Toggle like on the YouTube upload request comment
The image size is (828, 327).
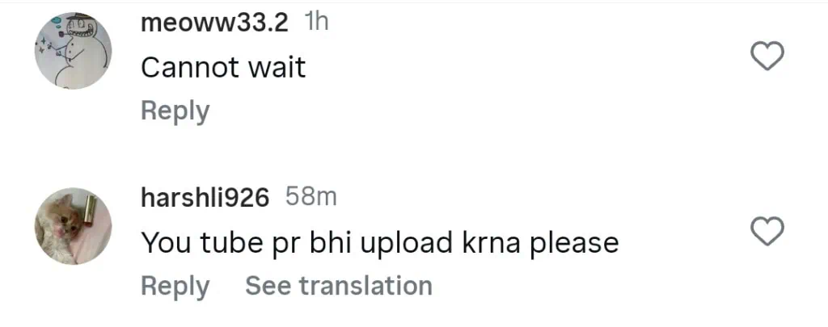(767, 233)
